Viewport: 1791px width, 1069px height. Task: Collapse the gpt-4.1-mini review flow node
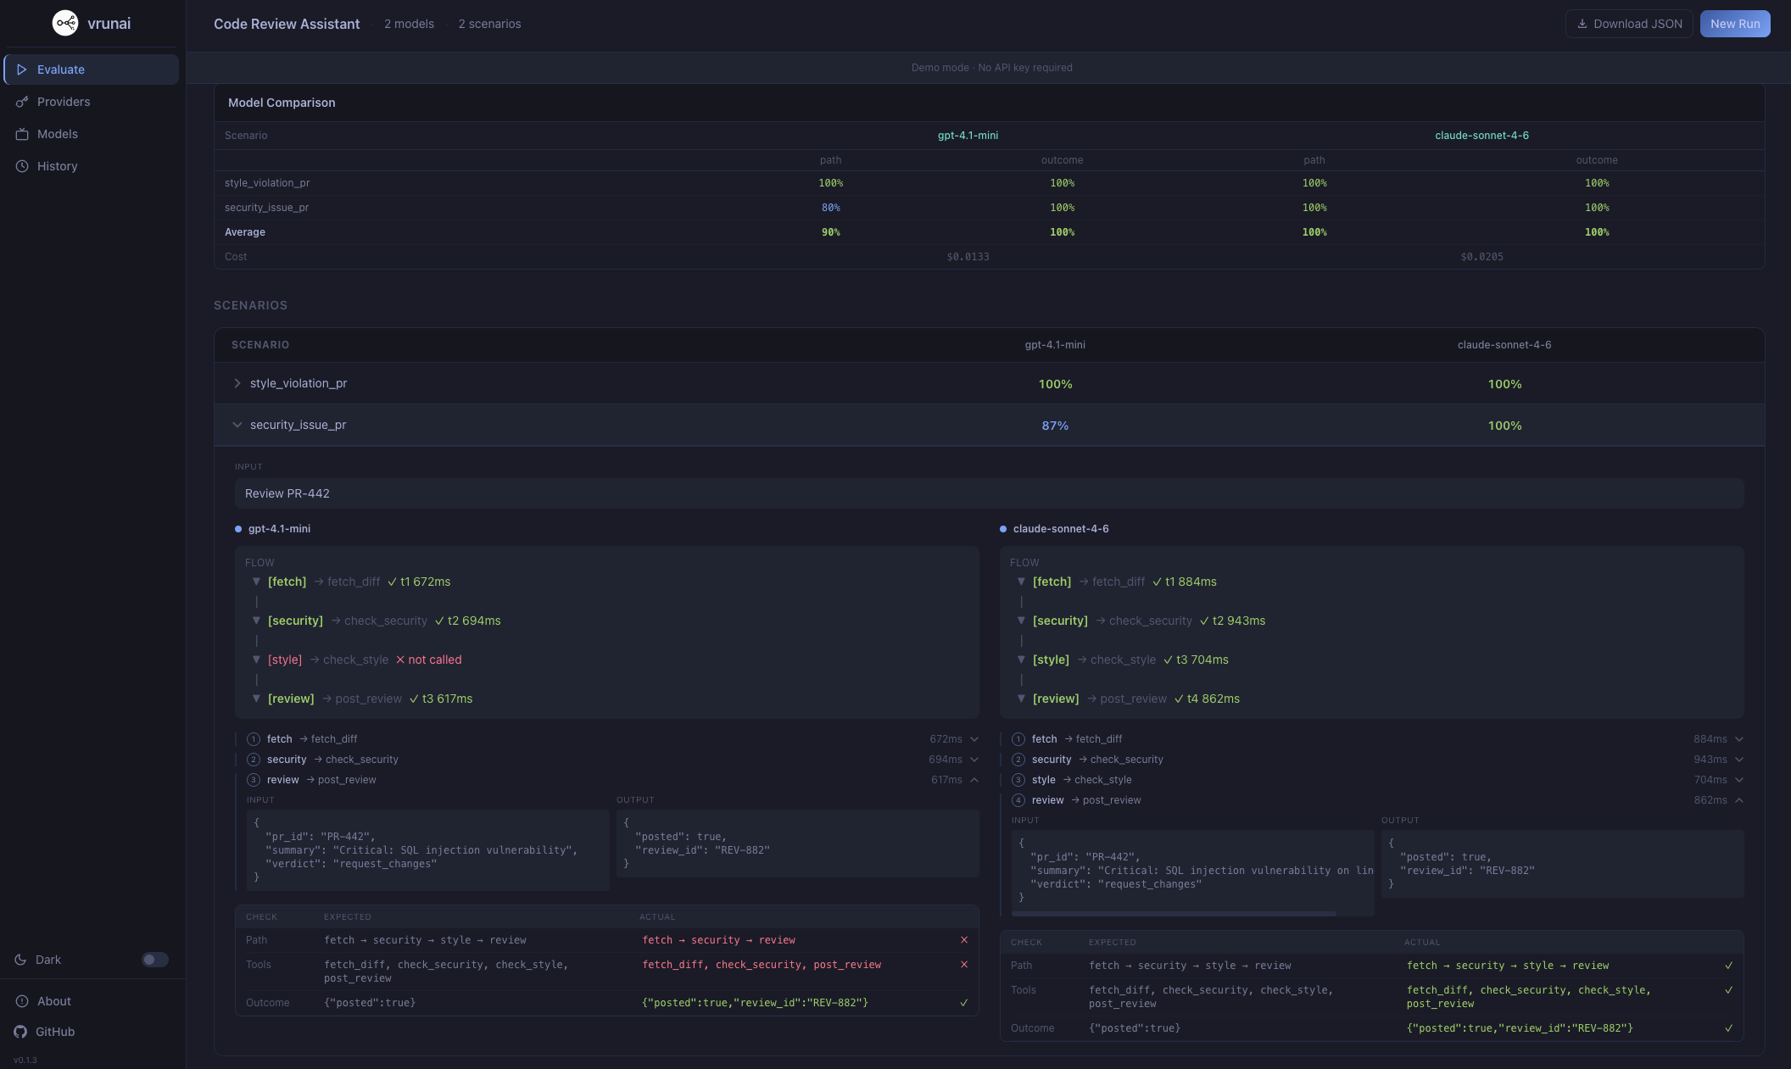tap(256, 699)
